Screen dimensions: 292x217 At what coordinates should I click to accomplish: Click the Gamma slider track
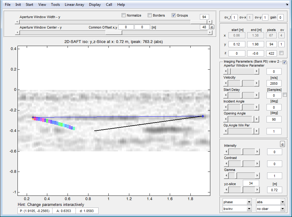(242, 176)
